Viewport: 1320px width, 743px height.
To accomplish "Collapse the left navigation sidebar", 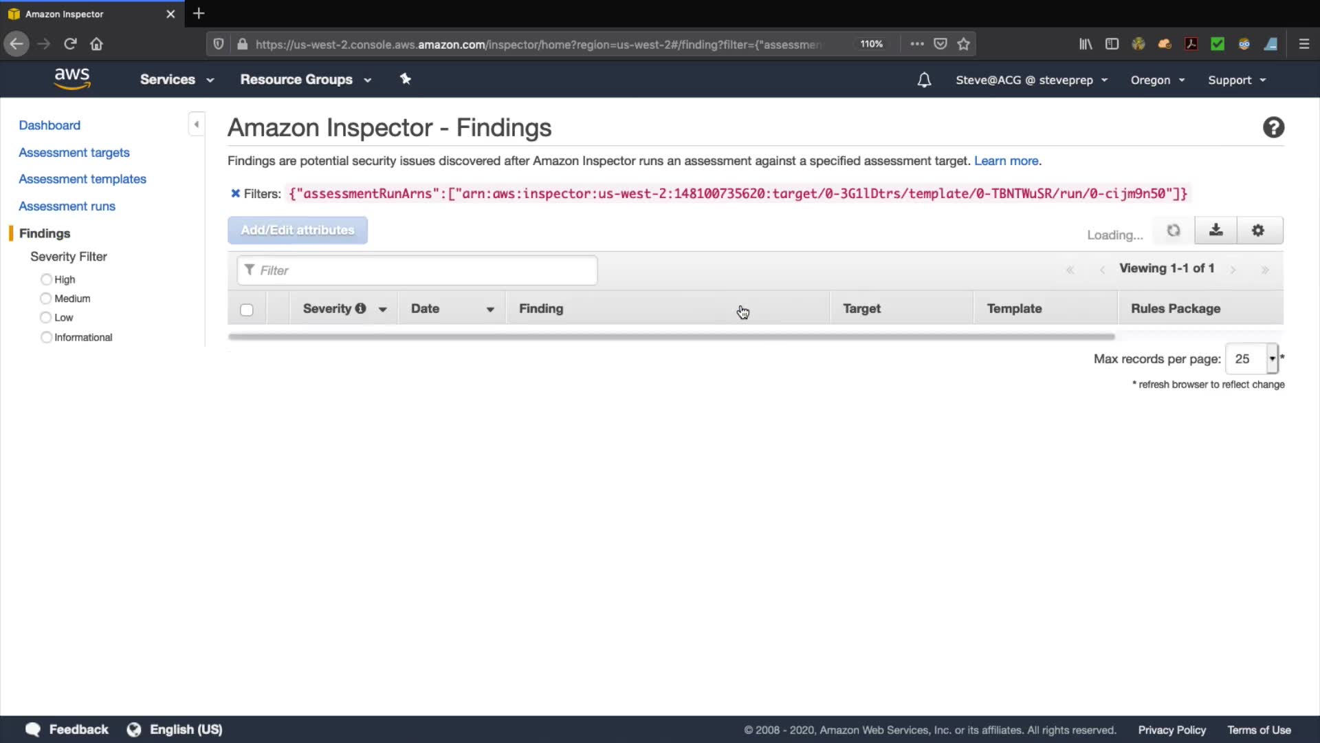I will tap(197, 125).
